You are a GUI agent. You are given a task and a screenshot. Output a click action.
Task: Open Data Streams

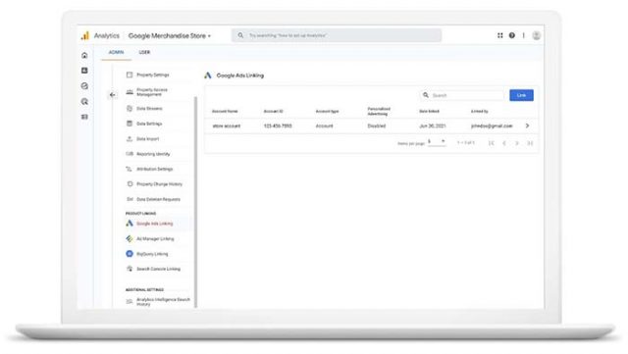149,109
